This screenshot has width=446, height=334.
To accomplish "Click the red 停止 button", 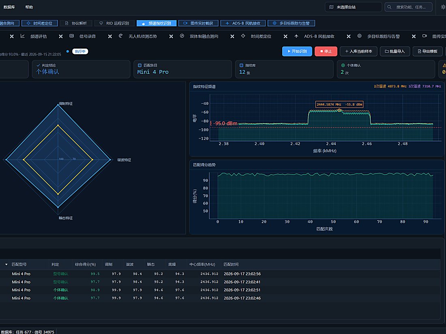I will 326,51.
